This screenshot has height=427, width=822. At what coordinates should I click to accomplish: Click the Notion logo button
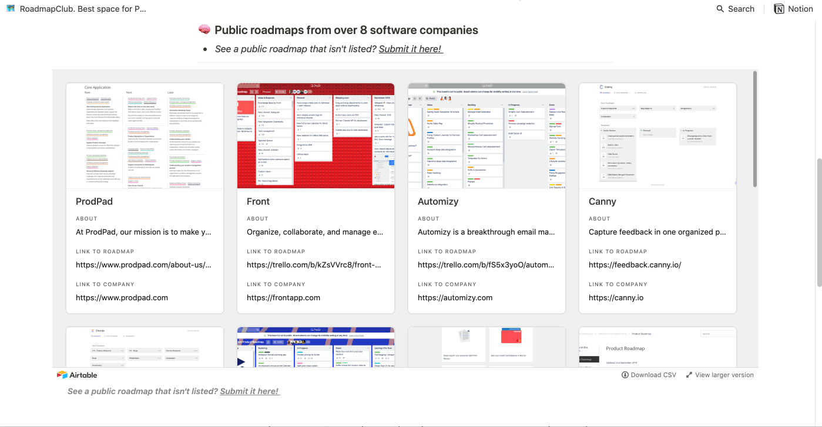(x=793, y=9)
